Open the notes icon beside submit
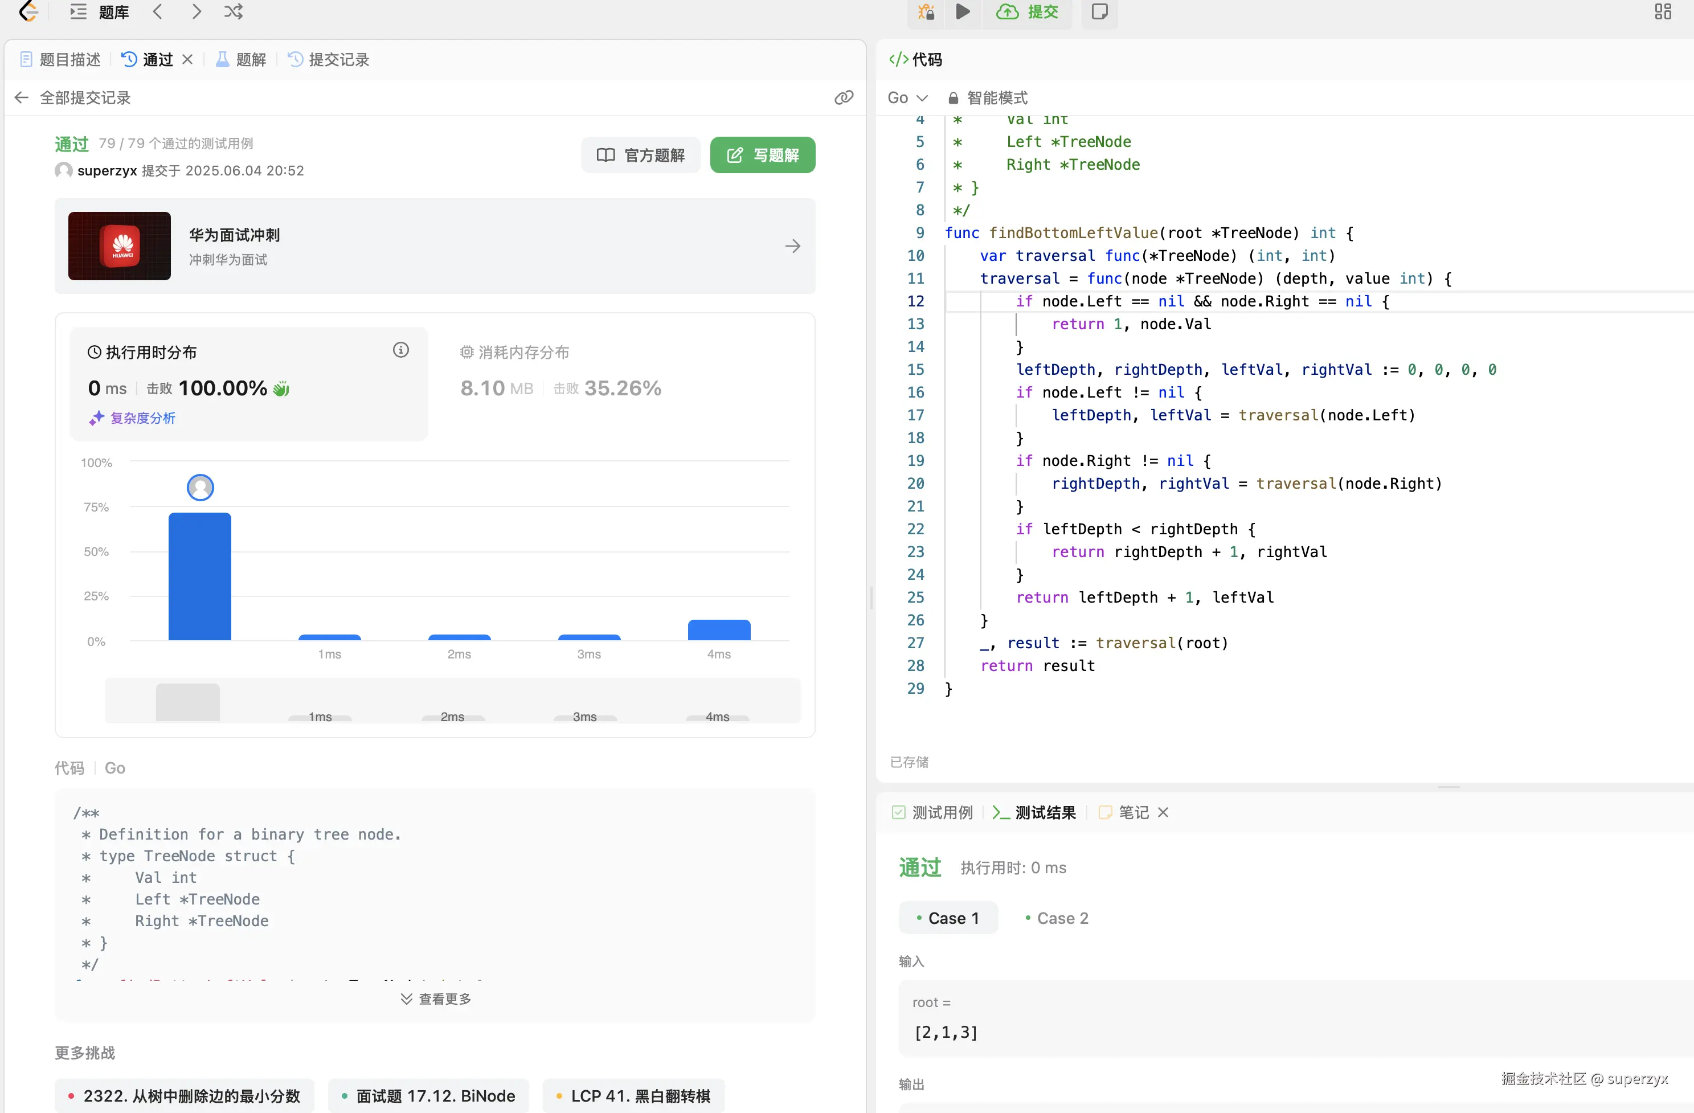Screen dimensions: 1694x1113 tap(1099, 11)
